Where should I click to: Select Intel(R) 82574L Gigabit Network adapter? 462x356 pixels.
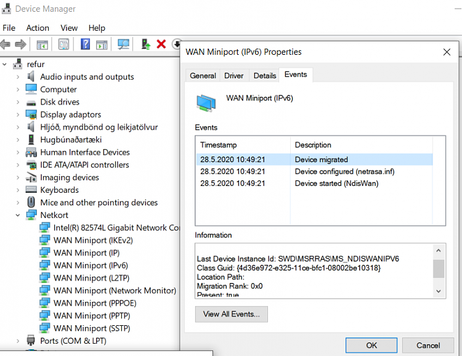coord(116,228)
